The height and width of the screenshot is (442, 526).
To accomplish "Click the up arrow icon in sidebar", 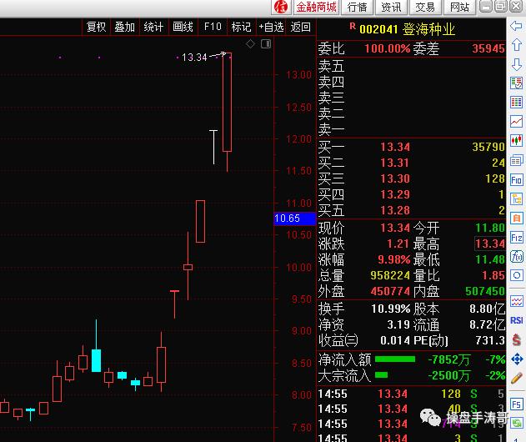I will [516, 45].
